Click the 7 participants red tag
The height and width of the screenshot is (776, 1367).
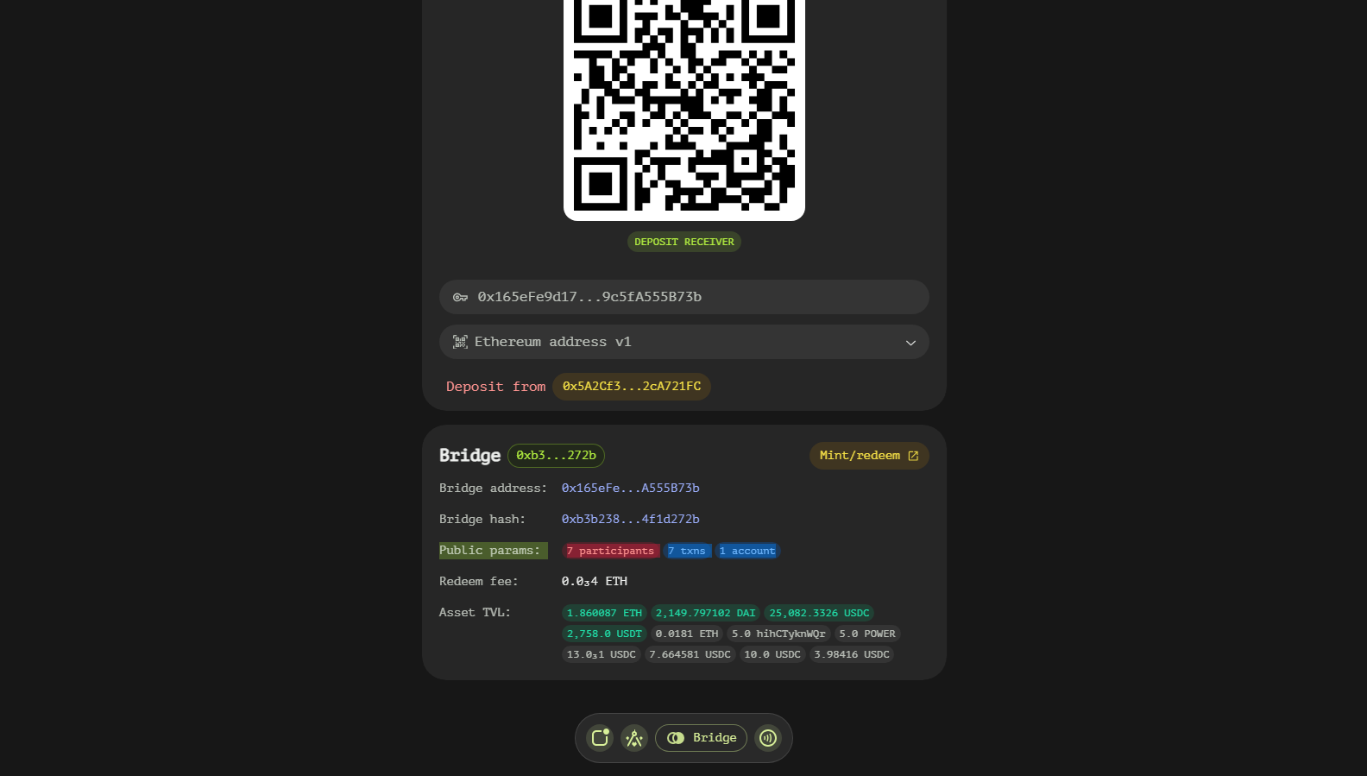point(611,551)
